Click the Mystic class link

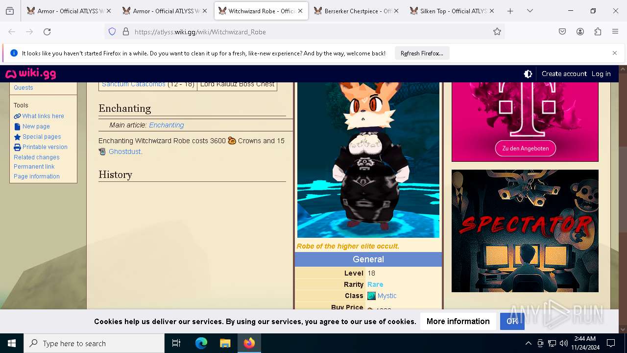pos(387,296)
